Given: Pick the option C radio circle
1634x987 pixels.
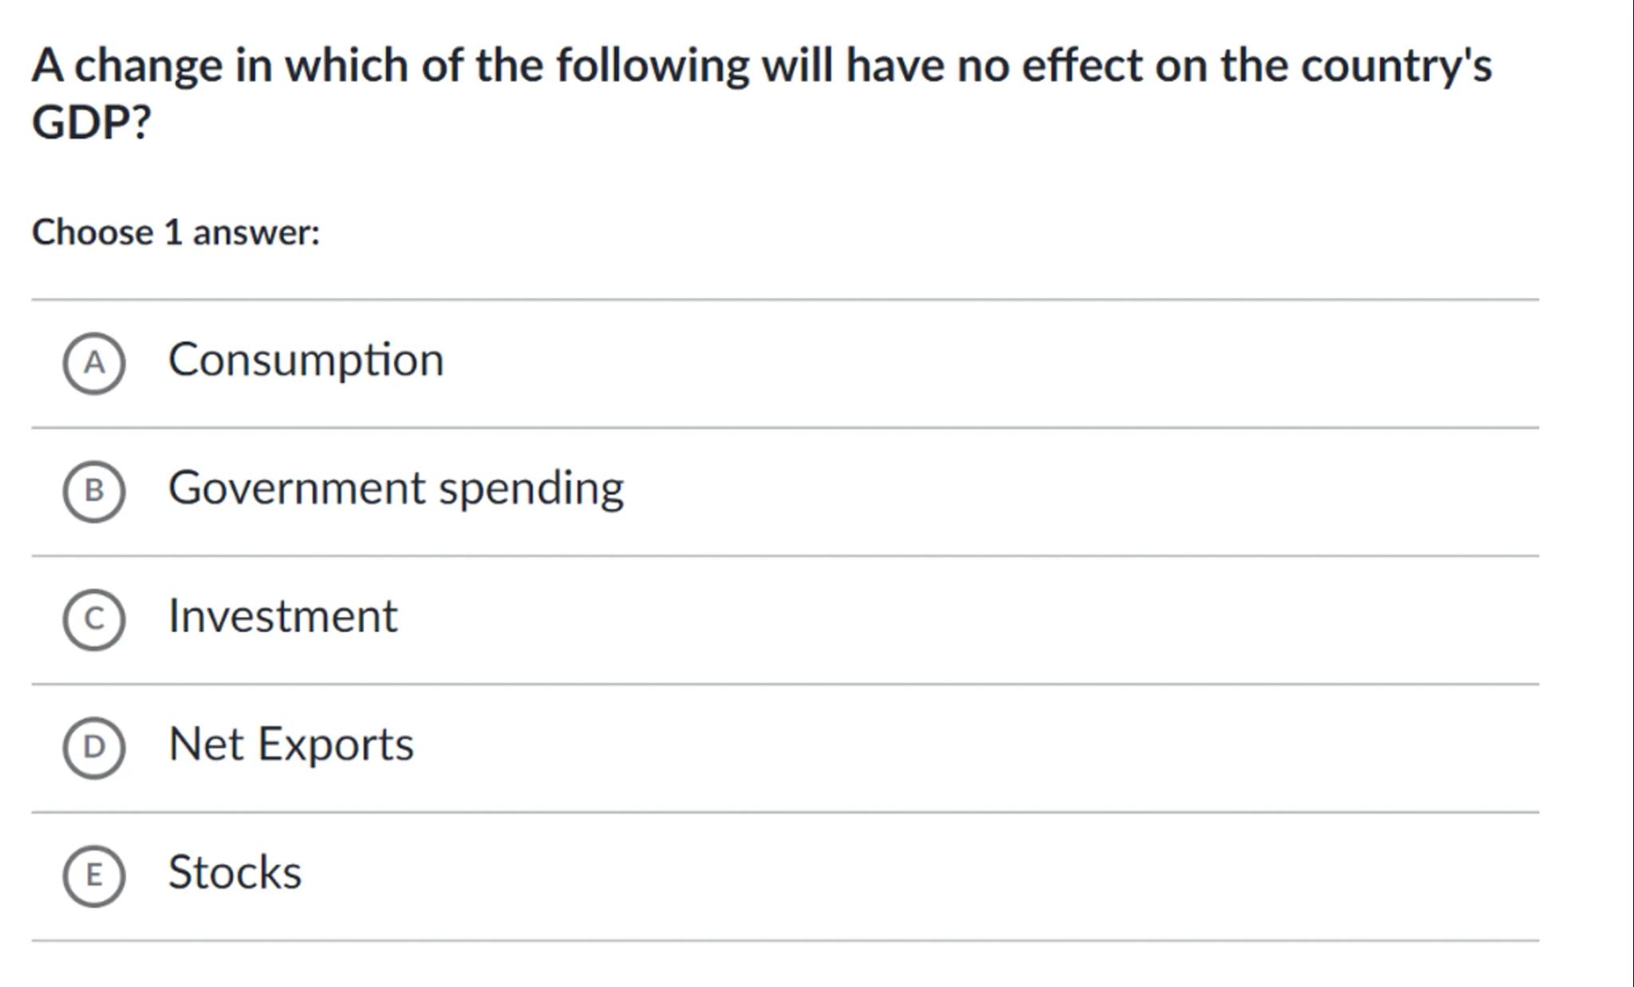Looking at the screenshot, I should (94, 619).
